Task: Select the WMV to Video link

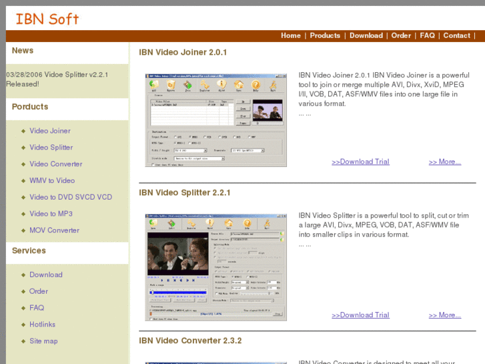Action: point(52,180)
